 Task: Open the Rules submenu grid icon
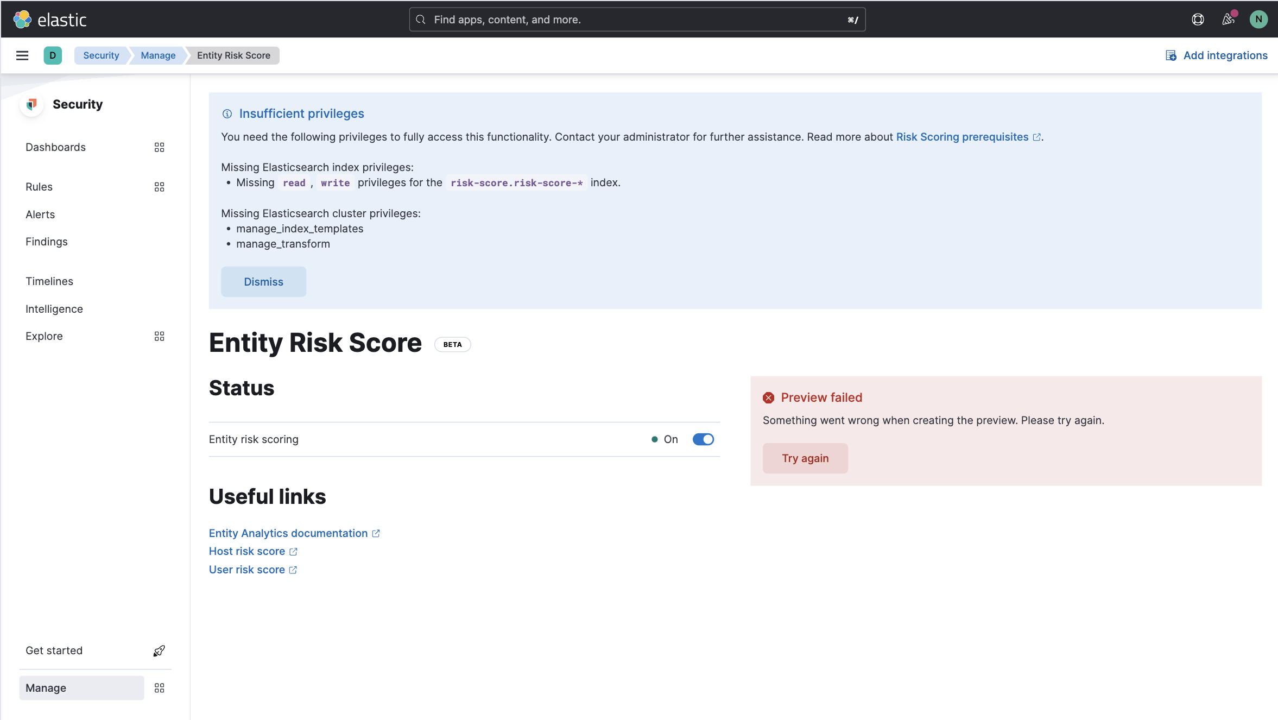point(159,187)
